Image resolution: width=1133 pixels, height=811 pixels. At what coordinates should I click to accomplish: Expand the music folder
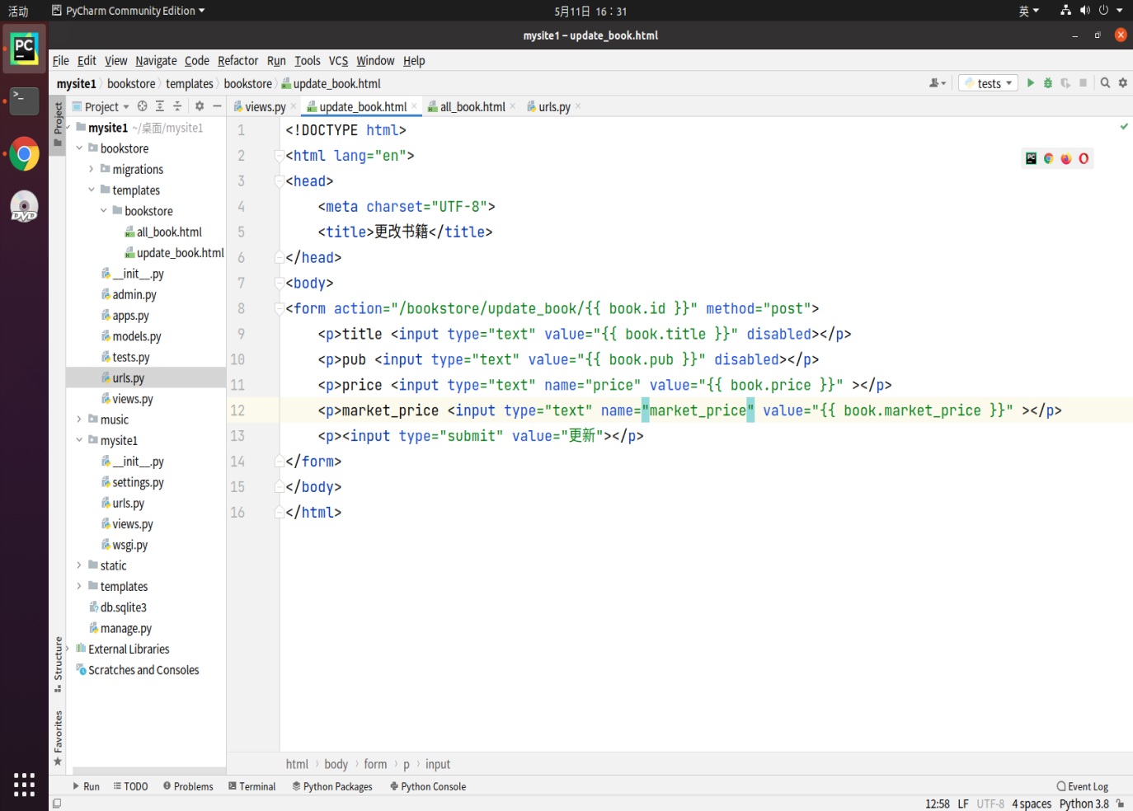(79, 420)
